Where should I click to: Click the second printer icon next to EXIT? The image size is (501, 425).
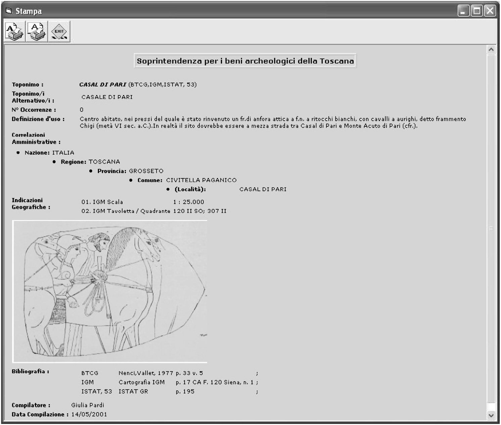point(37,32)
